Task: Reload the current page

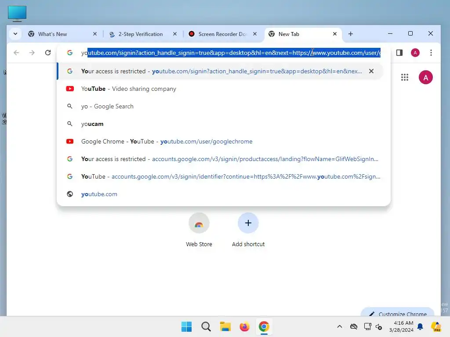Action: click(48, 53)
